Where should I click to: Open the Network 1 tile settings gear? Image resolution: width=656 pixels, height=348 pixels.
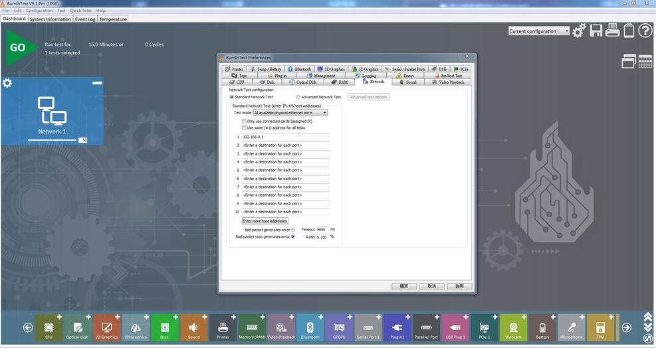(x=7, y=83)
